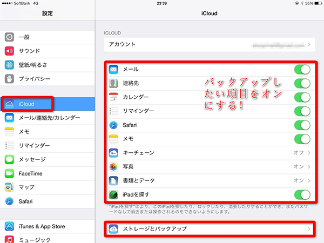Tap the Bluetooth status icon
This screenshot has width=324, height=243.
(302, 3)
